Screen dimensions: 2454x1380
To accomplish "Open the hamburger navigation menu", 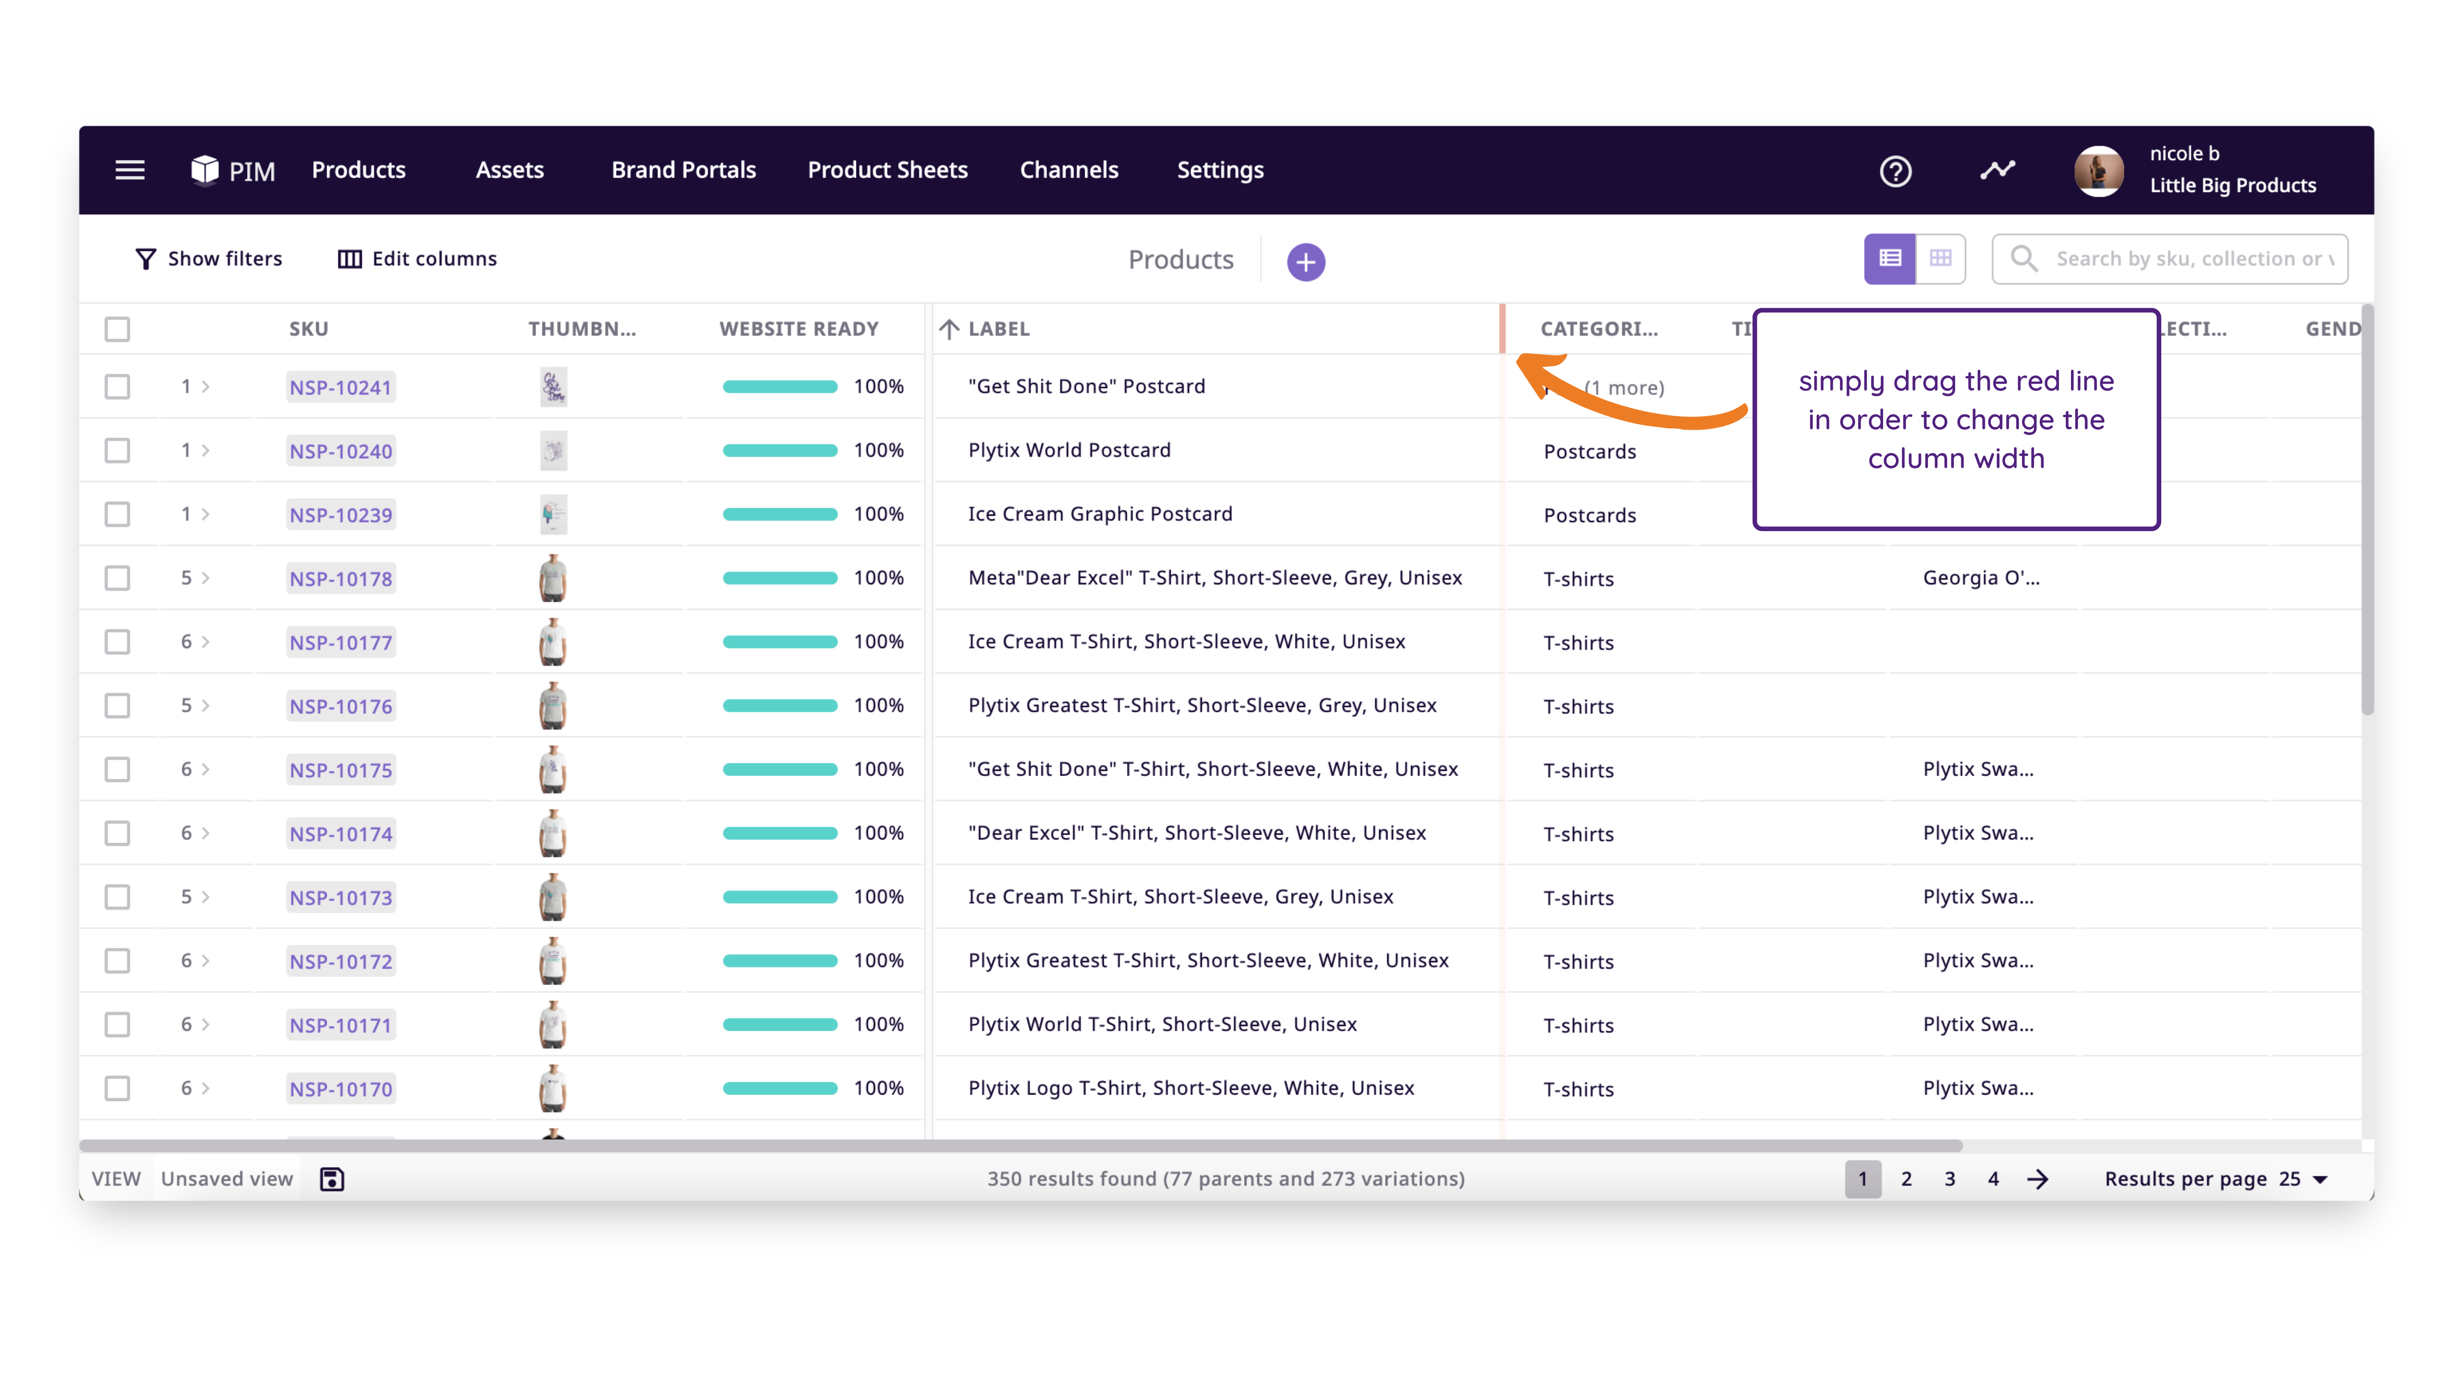I will point(130,170).
